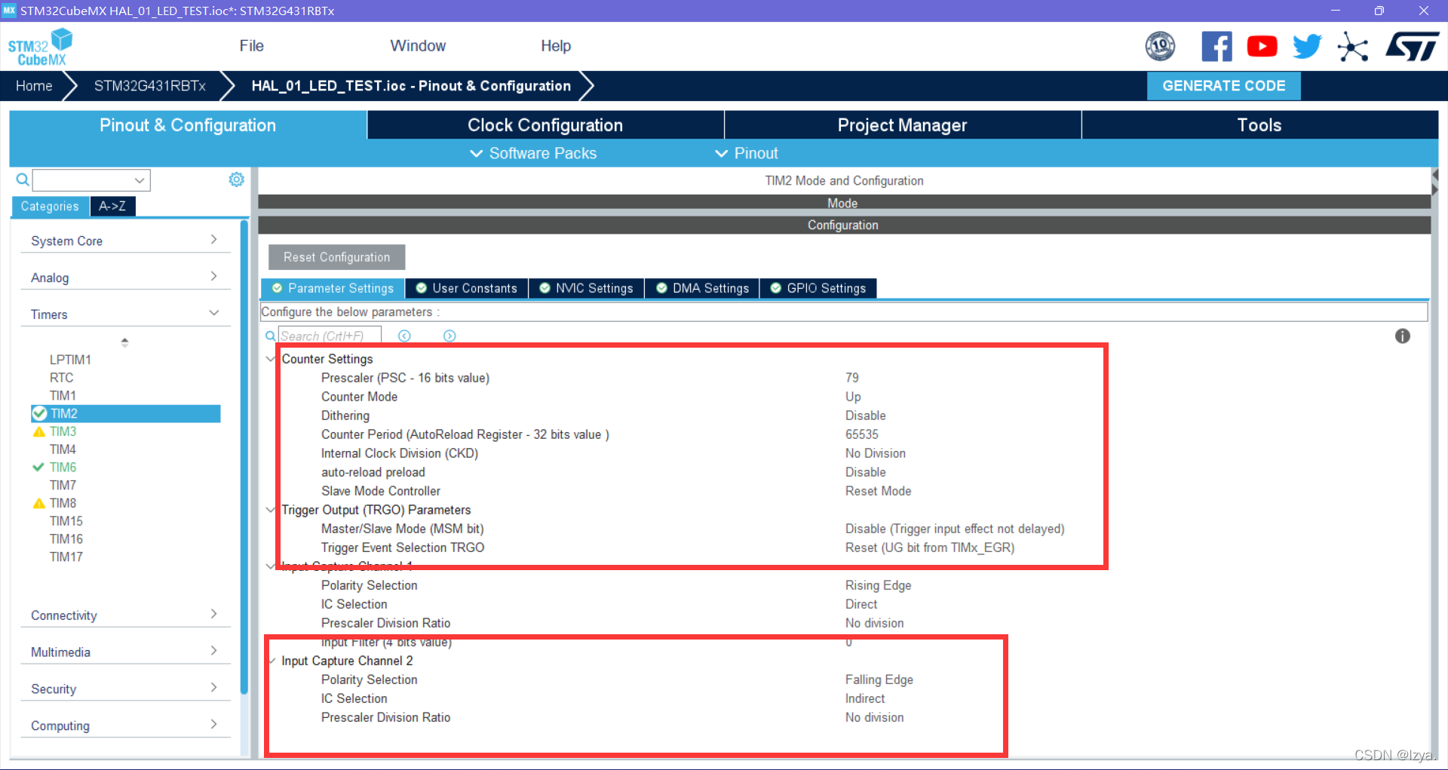Click the TIM2 enabled check icon

tap(39, 413)
